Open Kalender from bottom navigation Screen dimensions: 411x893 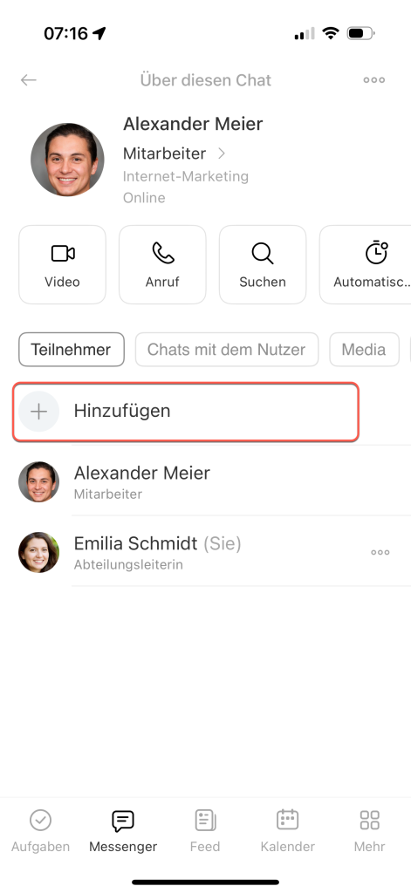click(x=287, y=831)
